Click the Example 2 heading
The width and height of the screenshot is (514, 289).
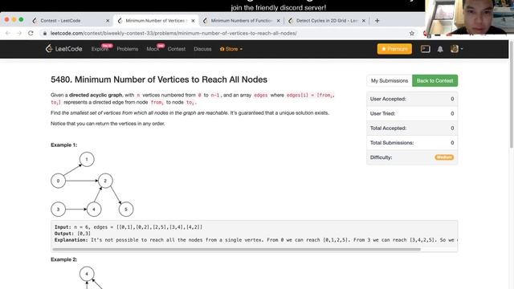[64, 259]
